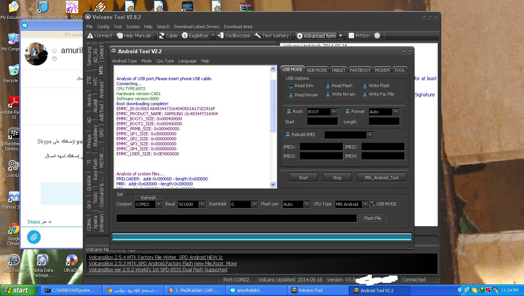This screenshot has height=296, width=524.
Task: Open the EagleEye tool
Action: 195,35
